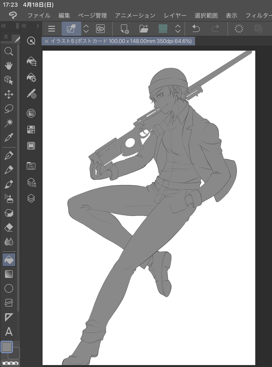272x367 pixels.
Task: Open the 編集 menu
Action: click(x=64, y=16)
